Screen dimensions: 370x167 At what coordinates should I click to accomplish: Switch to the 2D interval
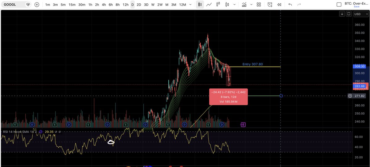139,5
